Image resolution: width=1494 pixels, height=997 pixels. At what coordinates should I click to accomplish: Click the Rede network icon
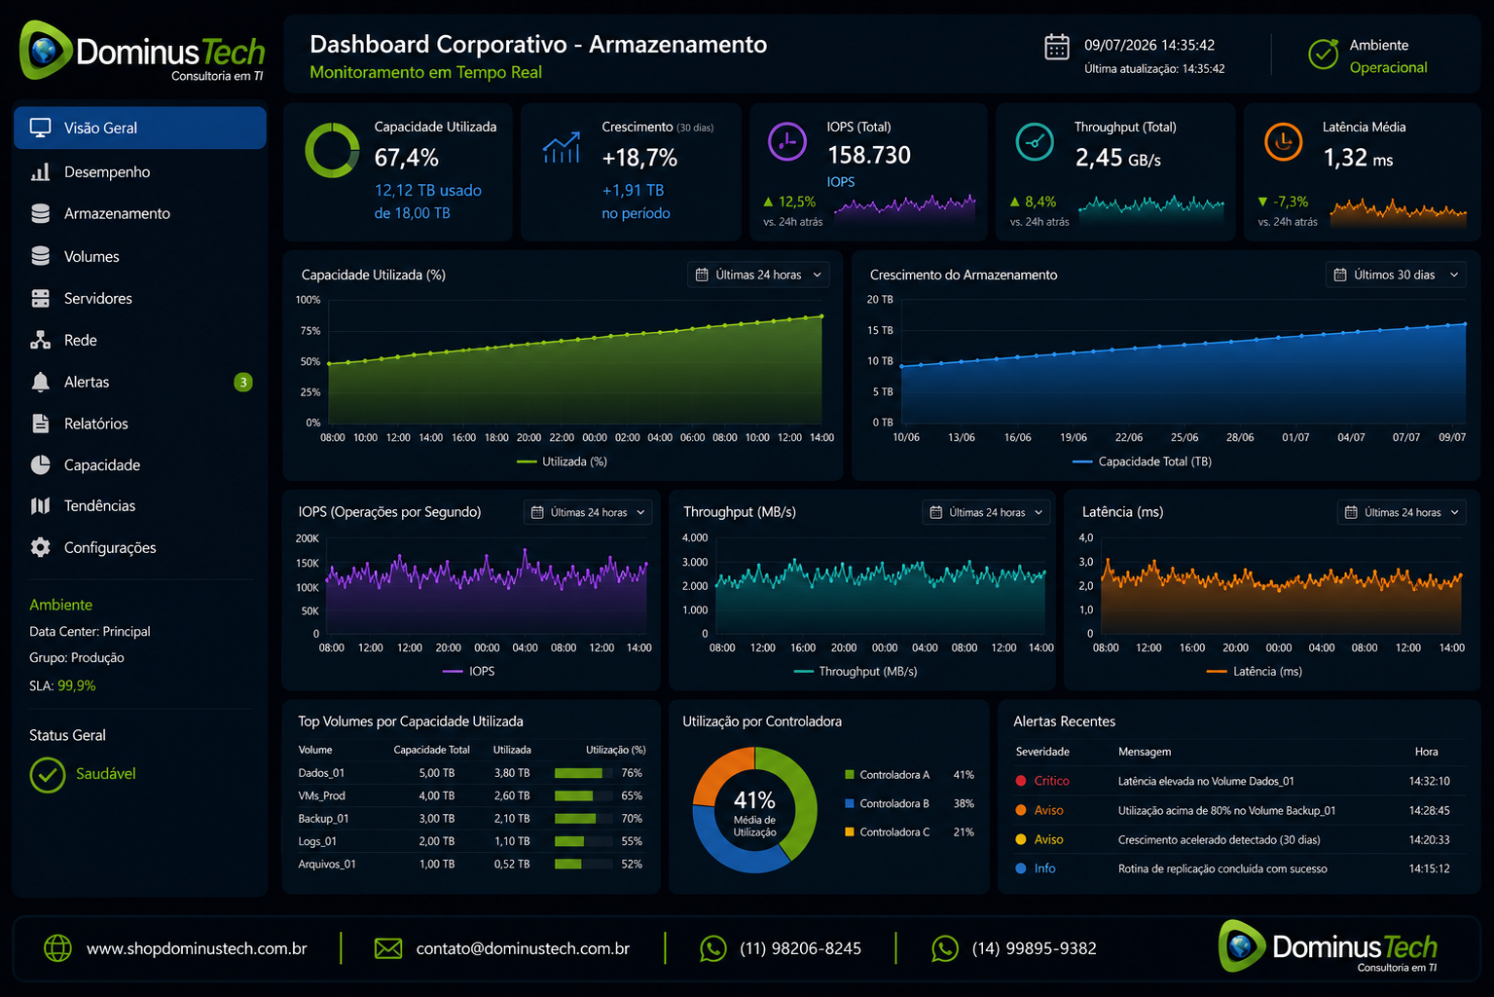click(40, 340)
